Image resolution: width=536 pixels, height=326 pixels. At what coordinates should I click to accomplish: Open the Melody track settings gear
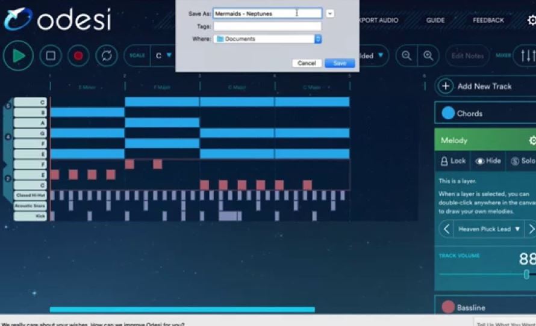532,140
